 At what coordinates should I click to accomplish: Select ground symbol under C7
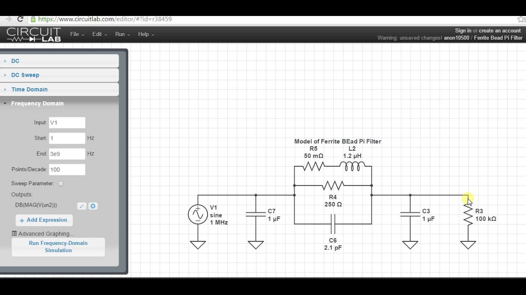pos(256,245)
